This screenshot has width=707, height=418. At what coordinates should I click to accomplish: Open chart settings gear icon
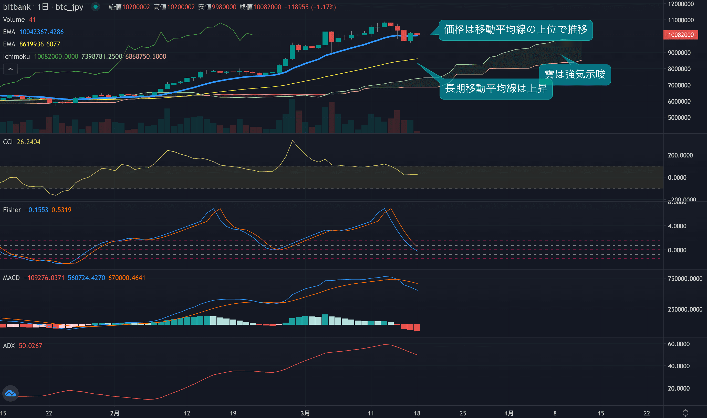[685, 413]
